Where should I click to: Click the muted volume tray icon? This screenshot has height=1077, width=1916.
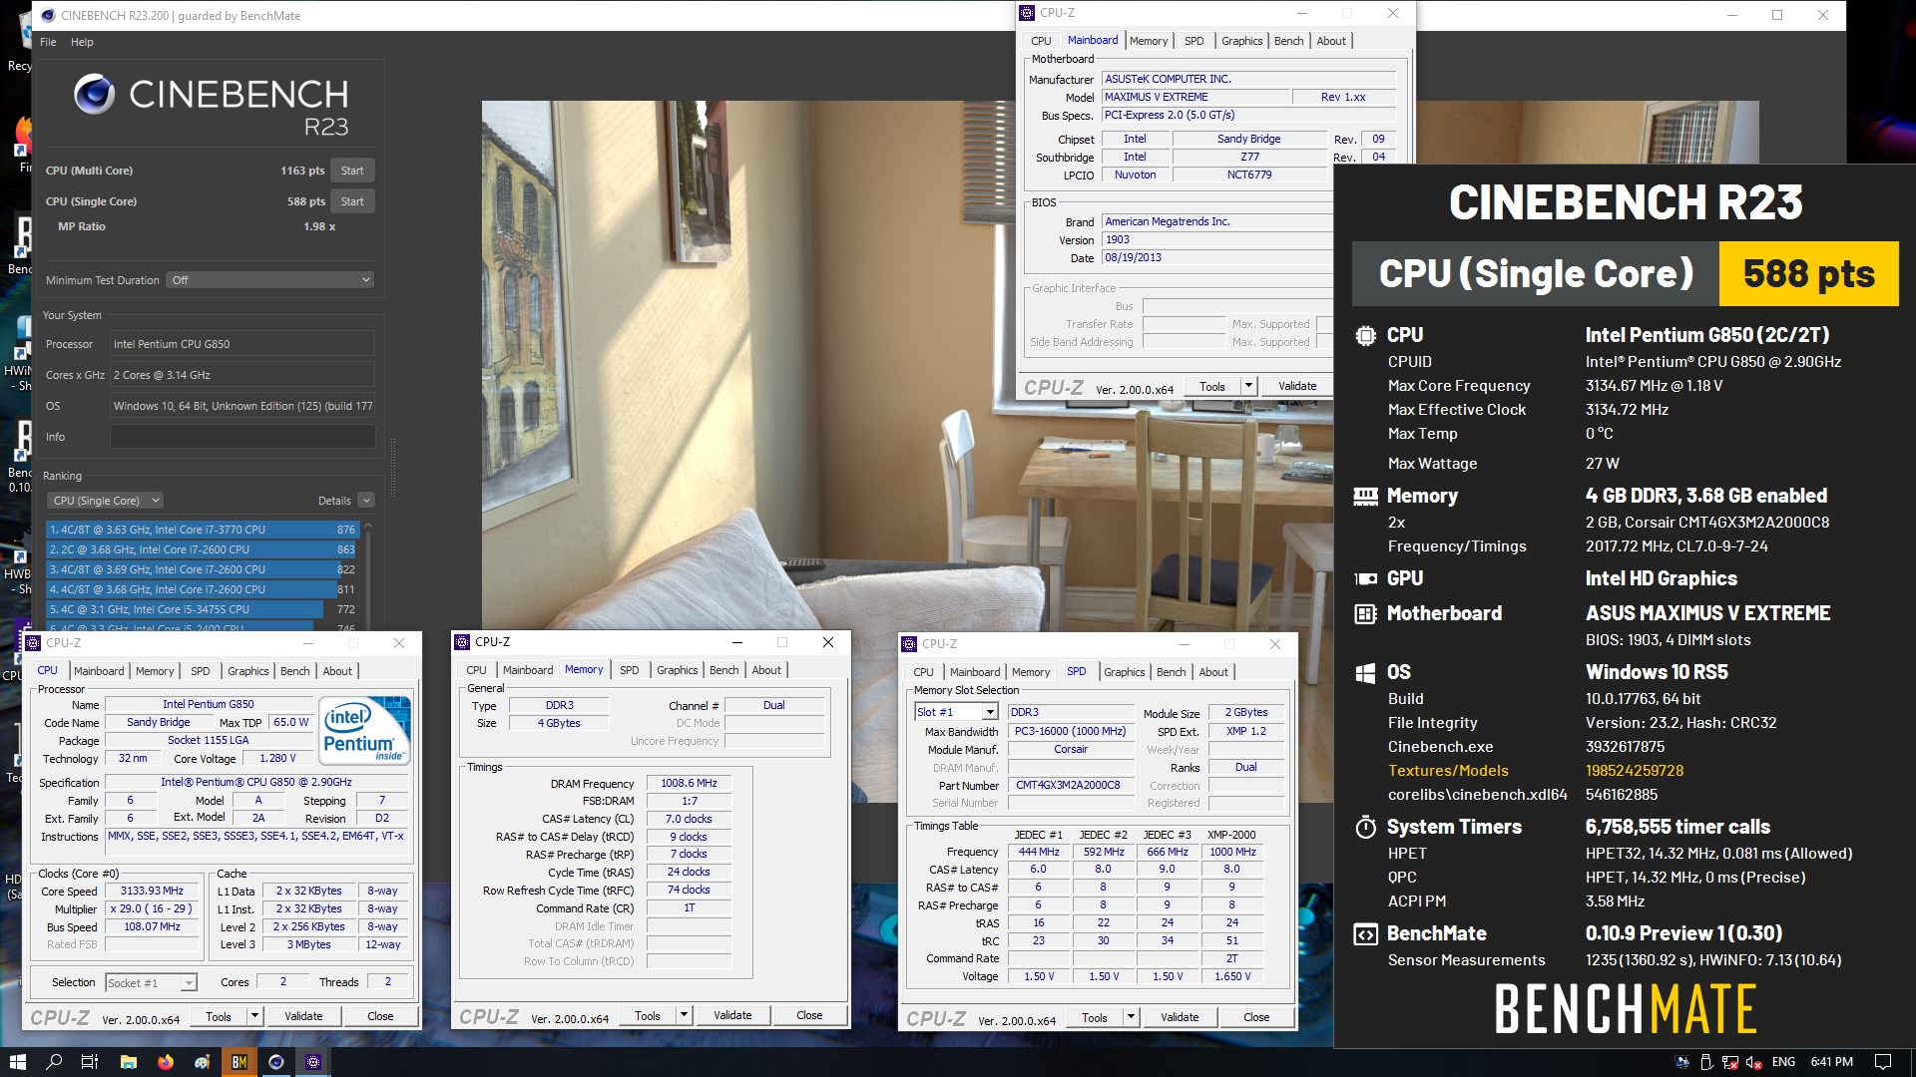click(x=1754, y=1062)
